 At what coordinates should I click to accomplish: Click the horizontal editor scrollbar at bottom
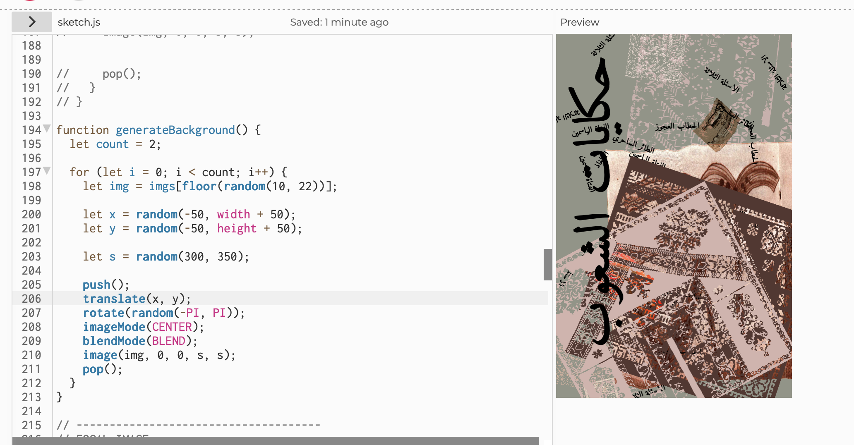tap(276, 441)
